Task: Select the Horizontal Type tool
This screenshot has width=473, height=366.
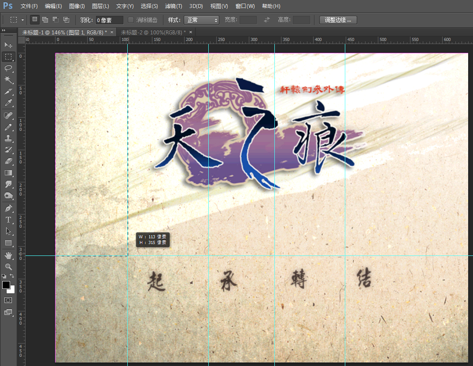Action: click(8, 220)
